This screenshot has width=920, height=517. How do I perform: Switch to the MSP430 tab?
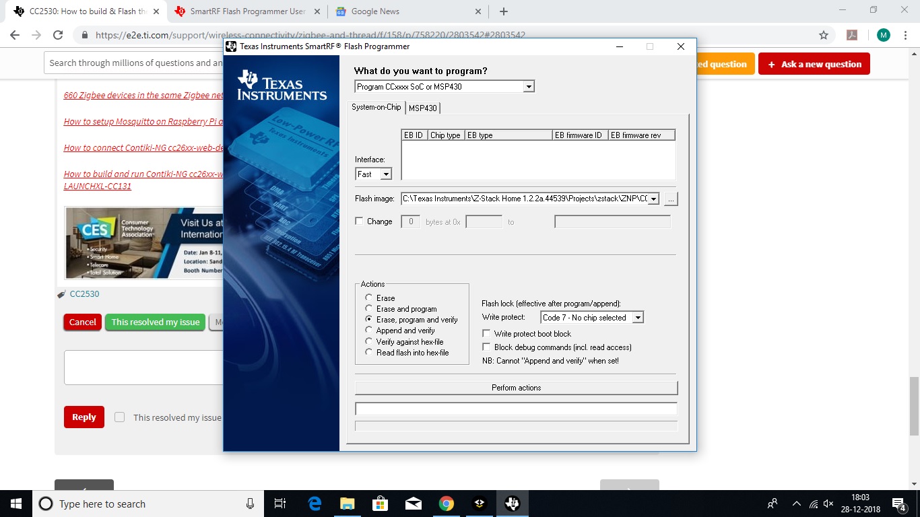tap(423, 108)
